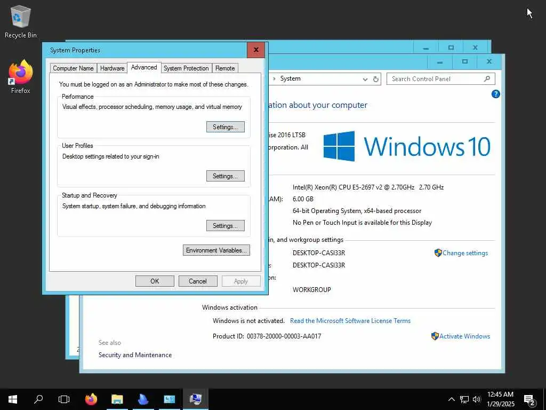This screenshot has width=546, height=410.
Task: Minimize the back Control Panel window
Action: 426,48
